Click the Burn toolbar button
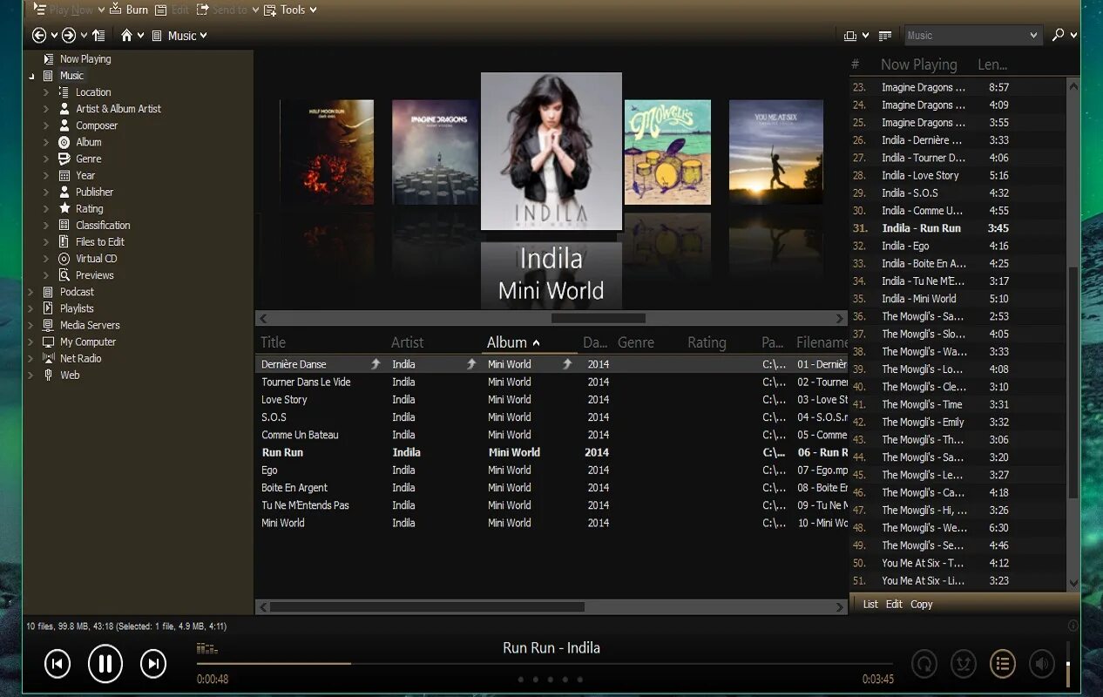Viewport: 1103px width, 697px height. [129, 10]
